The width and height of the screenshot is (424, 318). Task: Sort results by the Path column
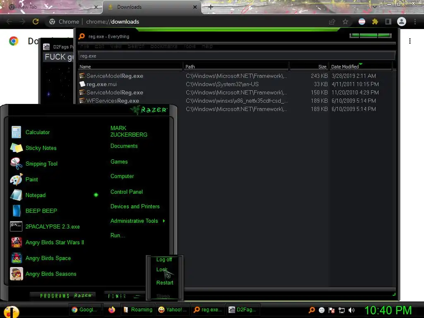236,67
